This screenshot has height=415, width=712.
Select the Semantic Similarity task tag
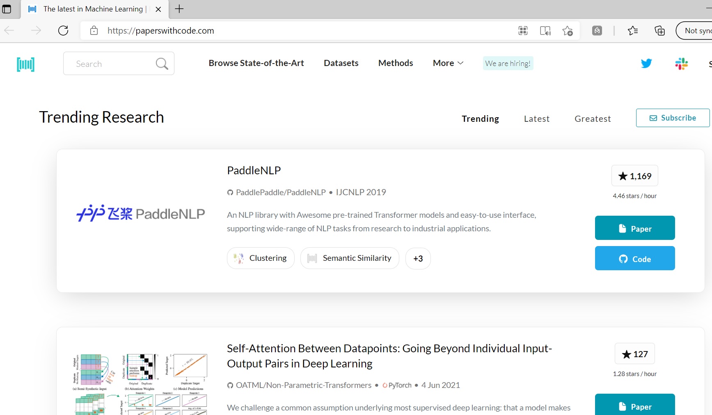(x=350, y=258)
